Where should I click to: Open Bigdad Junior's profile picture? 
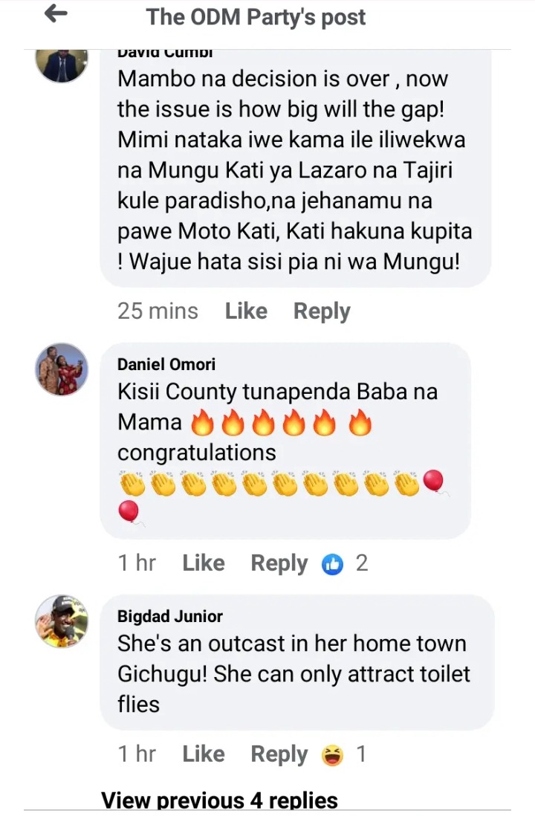coord(62,621)
